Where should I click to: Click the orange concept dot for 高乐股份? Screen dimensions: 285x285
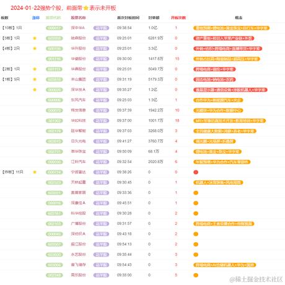coord(196,275)
